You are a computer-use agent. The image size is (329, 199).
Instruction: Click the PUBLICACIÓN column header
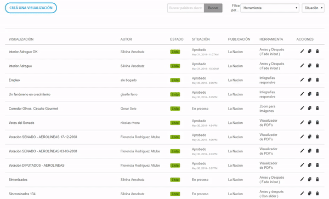click(239, 39)
